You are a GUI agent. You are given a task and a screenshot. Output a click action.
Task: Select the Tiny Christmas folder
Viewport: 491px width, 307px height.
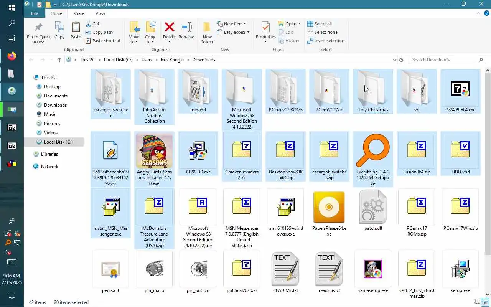[x=373, y=92]
